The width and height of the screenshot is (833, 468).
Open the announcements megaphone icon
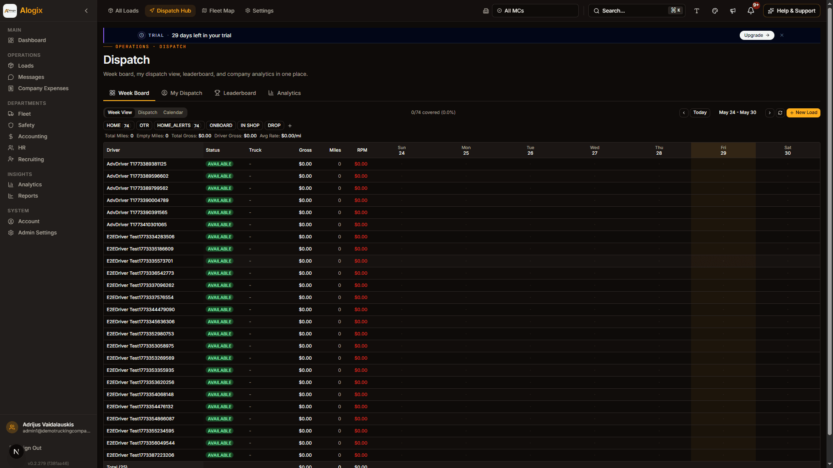(x=733, y=11)
